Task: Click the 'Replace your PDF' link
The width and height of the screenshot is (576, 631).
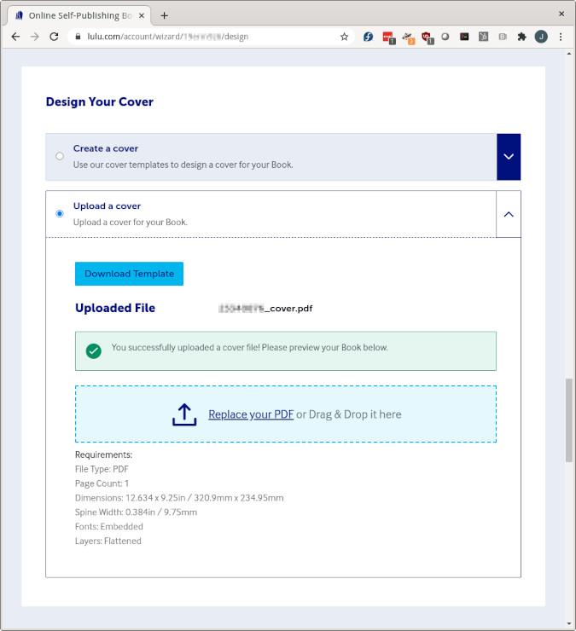Action: pyautogui.click(x=251, y=414)
